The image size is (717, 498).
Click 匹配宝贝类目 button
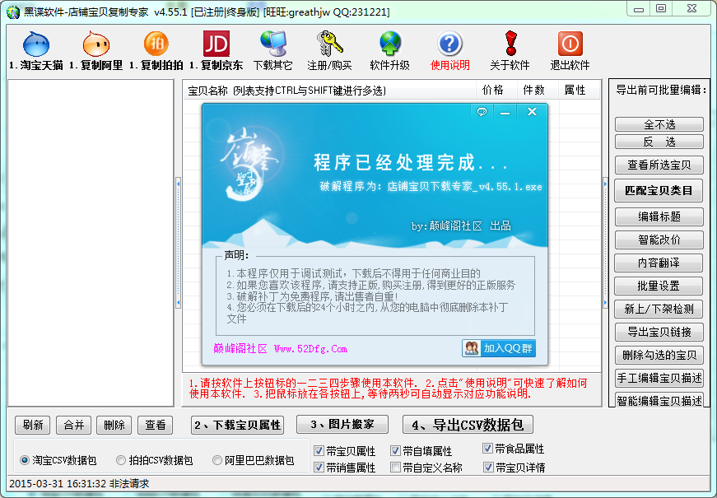pyautogui.click(x=659, y=191)
